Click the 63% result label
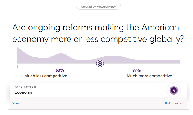Screen dimensions: 193x115 (x=60, y=70)
